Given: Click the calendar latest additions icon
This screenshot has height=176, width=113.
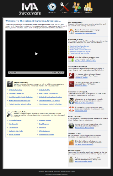Looking at the screenshot, I should click(71, 59).
